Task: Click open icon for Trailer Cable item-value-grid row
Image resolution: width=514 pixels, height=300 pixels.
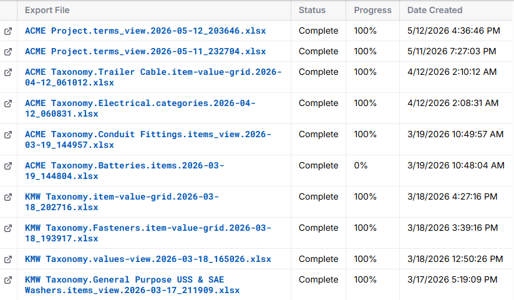Action: 8,72
